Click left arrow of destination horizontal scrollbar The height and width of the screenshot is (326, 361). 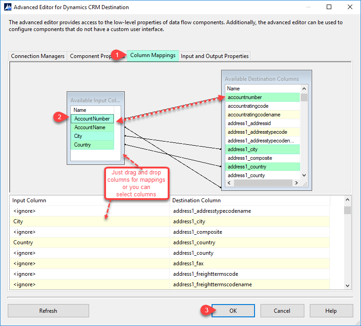click(x=229, y=183)
